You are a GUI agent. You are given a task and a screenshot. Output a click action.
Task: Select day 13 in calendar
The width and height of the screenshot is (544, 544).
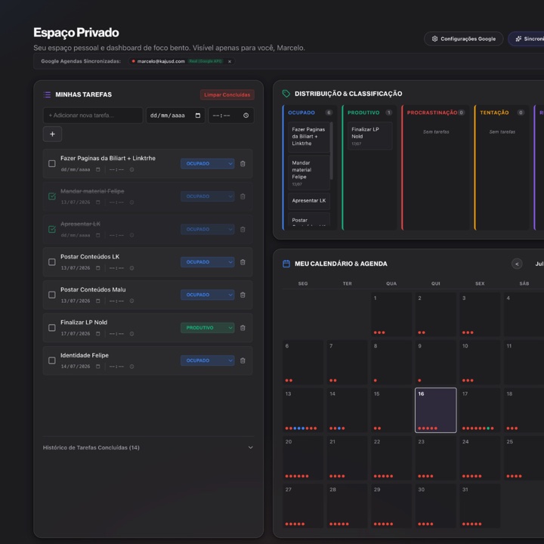303,410
